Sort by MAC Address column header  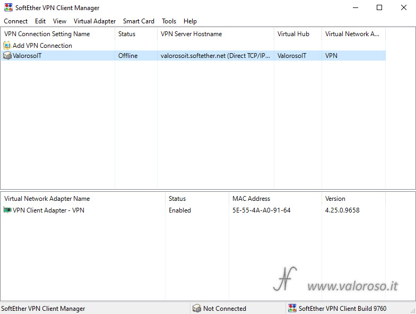[x=275, y=199]
